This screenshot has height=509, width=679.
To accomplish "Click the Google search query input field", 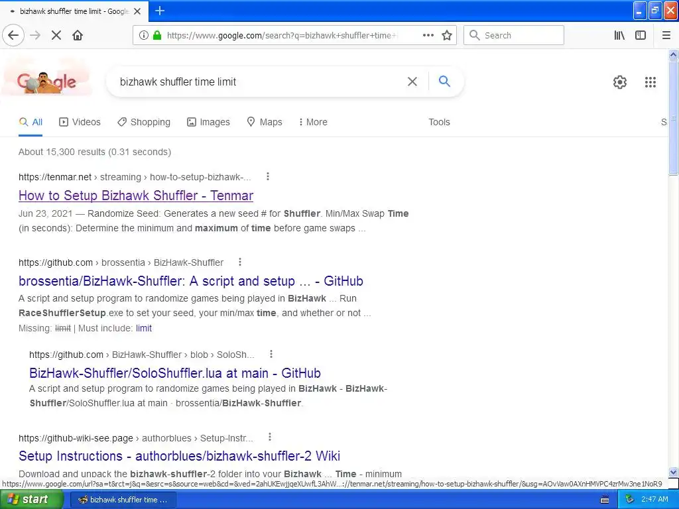I will (x=260, y=82).
